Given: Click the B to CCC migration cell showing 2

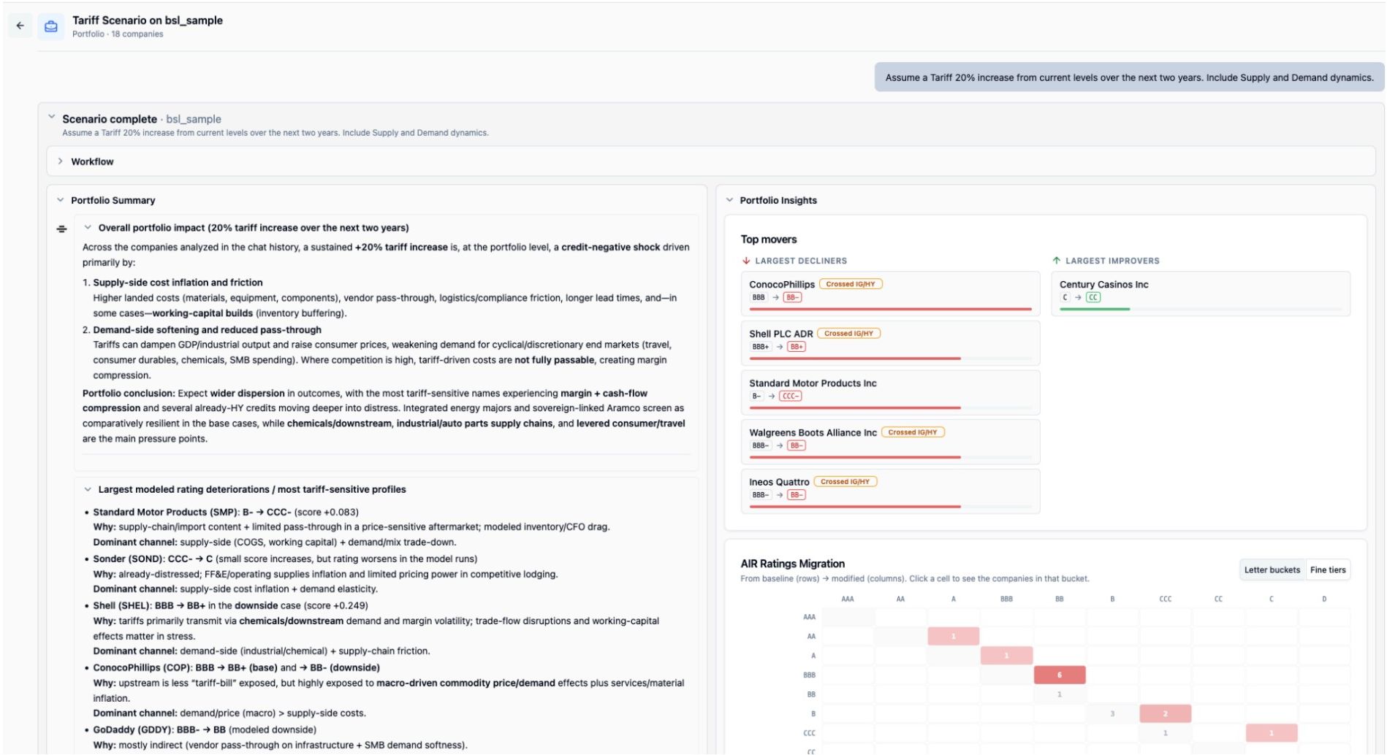Looking at the screenshot, I should coord(1165,714).
